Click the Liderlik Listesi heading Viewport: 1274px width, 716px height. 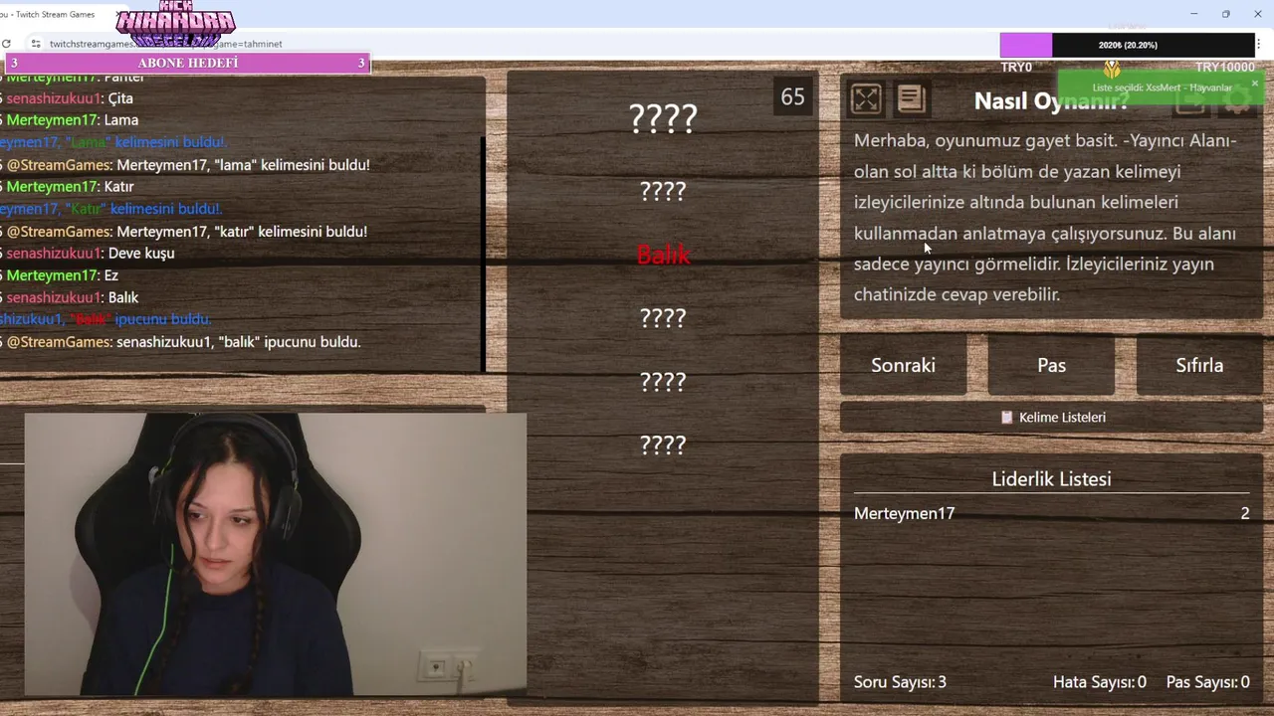[1051, 479]
